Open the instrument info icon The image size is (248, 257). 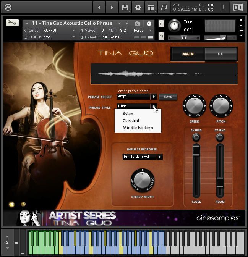click(149, 24)
